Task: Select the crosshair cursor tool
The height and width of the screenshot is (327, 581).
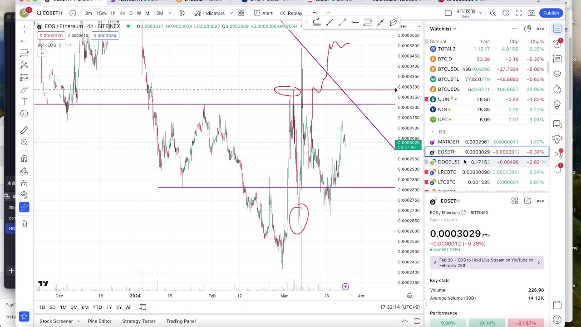Action: [24, 29]
